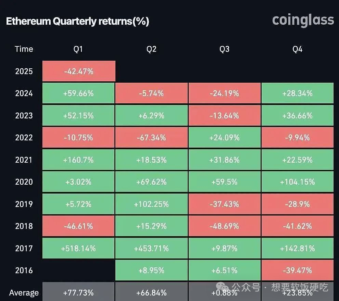The height and width of the screenshot is (301, 339).
Task: Click the coinglass logo
Action: point(303,20)
